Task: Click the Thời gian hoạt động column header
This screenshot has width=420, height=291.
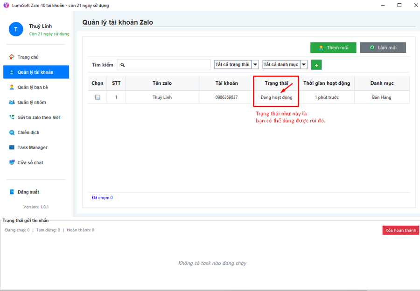Action: pos(326,83)
